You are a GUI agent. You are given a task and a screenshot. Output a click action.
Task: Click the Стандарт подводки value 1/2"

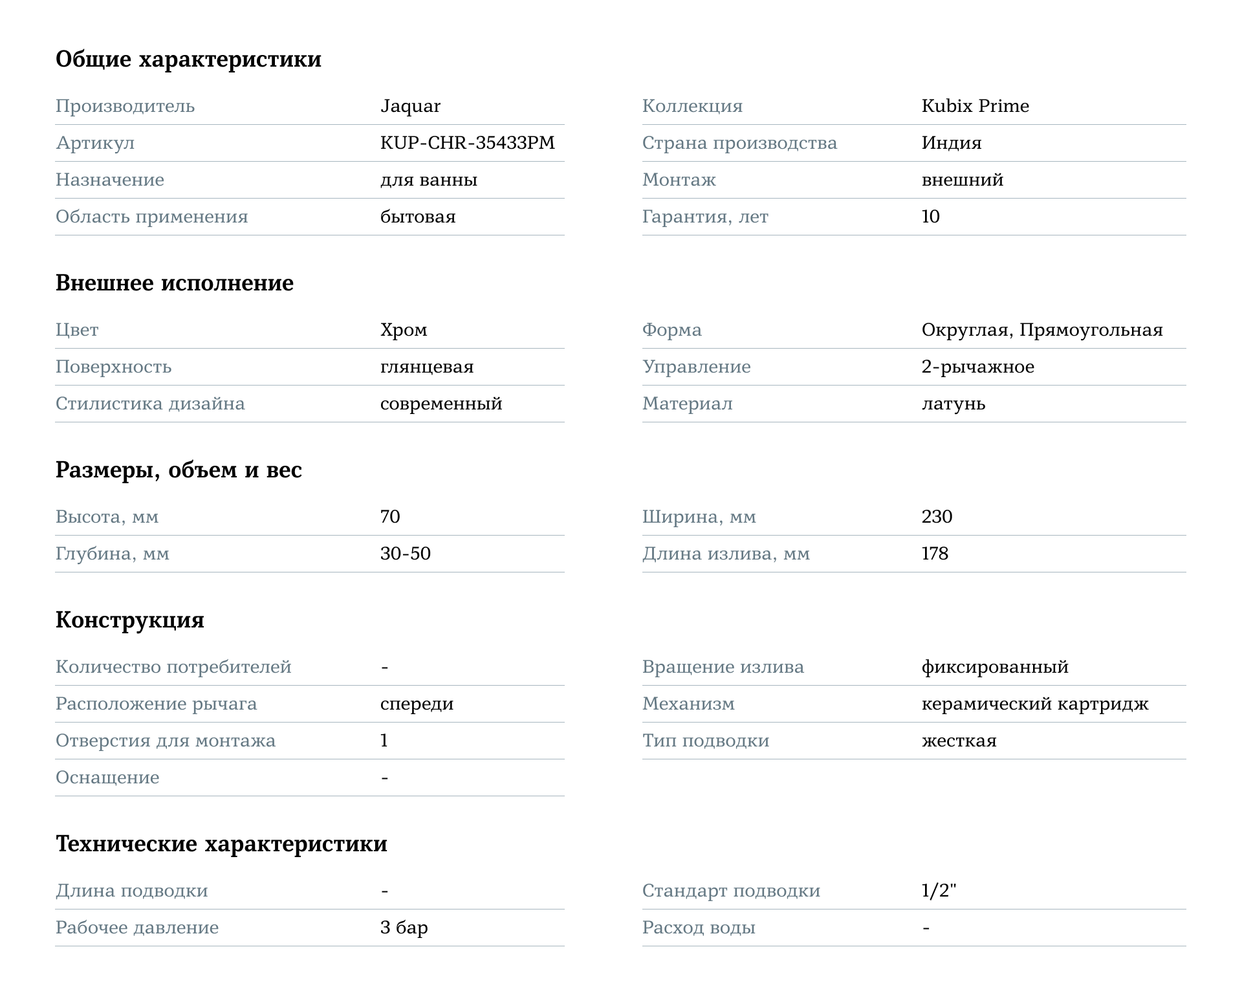[939, 891]
